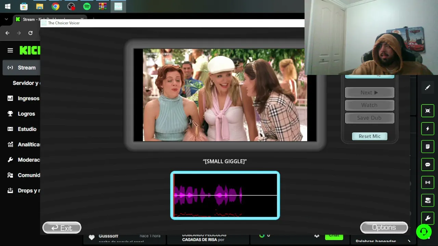Click the Save Dub button

370,118
